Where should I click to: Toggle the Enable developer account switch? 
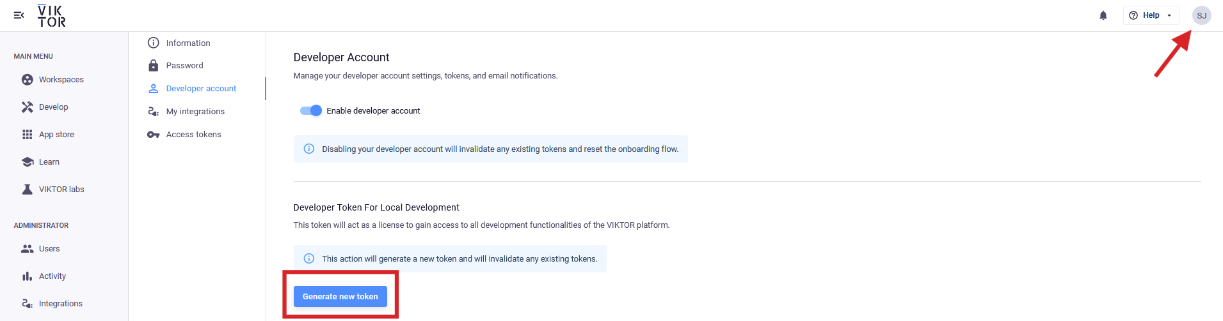tap(311, 110)
